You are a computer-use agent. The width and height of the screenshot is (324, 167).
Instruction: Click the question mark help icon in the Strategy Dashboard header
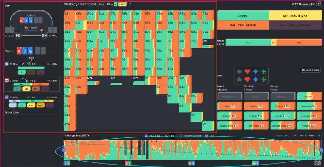click(130, 4)
